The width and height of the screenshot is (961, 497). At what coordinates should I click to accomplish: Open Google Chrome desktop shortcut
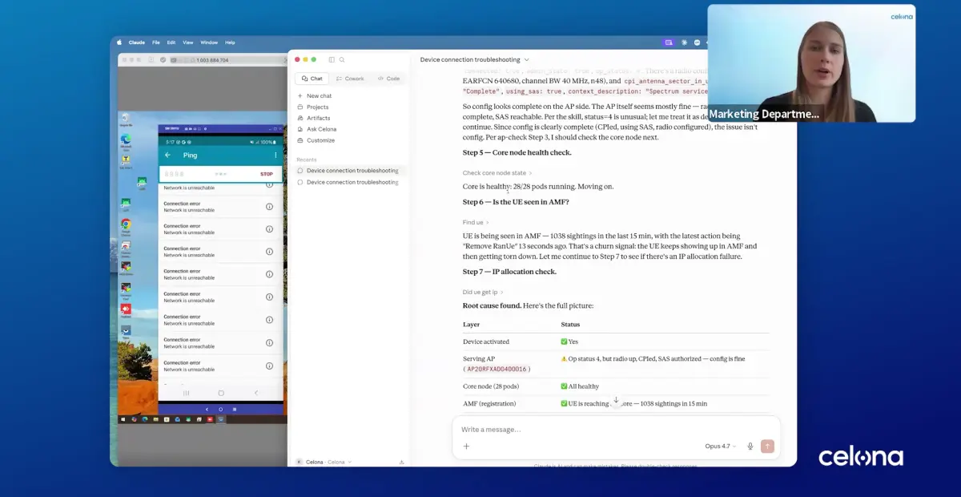126,227
